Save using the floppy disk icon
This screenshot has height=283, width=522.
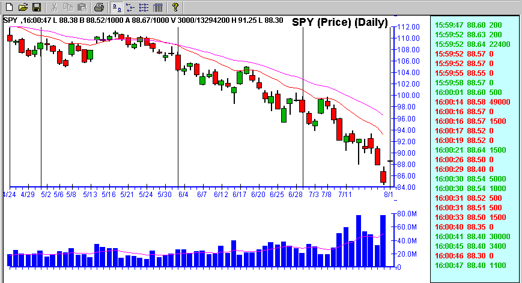(x=37, y=7)
